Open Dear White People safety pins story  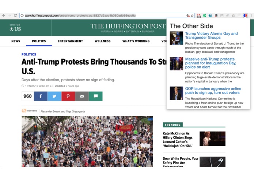coord(181,163)
